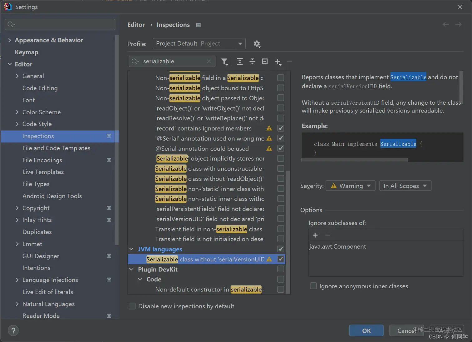Open the Intentions settings page

click(x=36, y=268)
